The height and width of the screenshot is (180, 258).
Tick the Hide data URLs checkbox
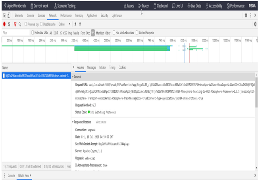[x=33, y=33]
